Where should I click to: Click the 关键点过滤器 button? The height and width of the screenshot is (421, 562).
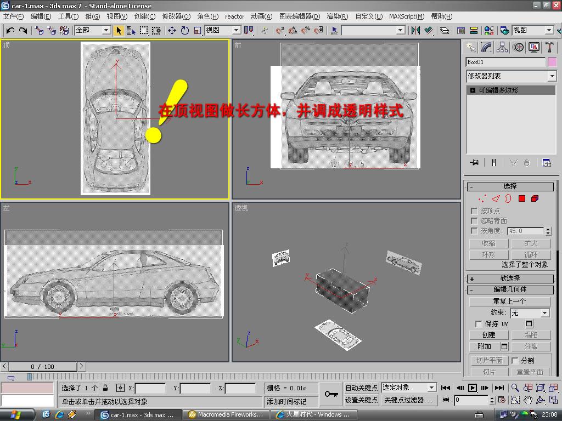[408, 400]
